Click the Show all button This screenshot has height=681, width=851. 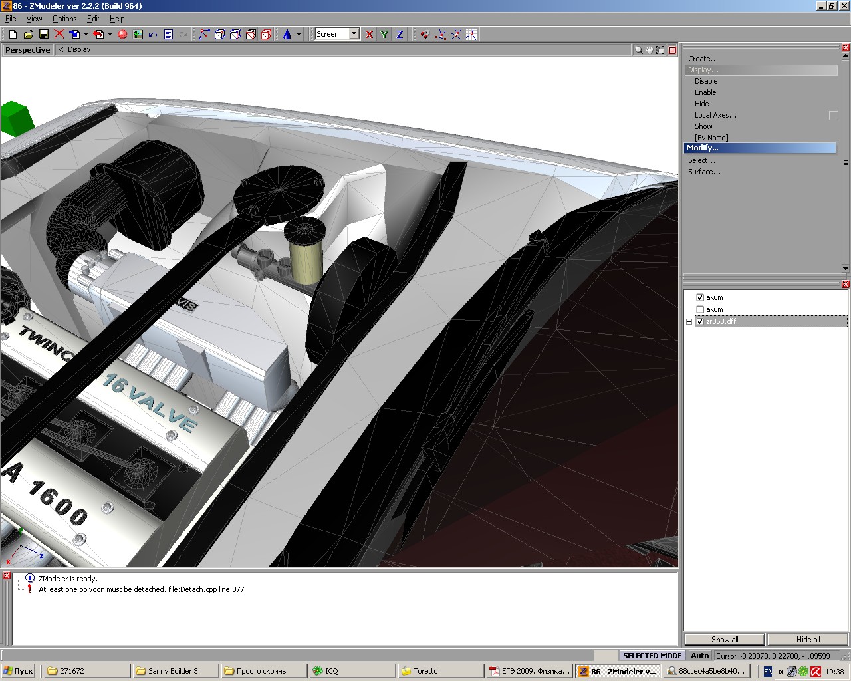[725, 640]
